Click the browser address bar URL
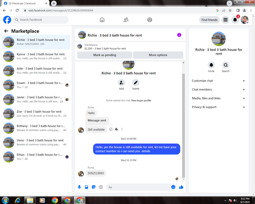The height and width of the screenshot is (204, 255). (x=61, y=10)
